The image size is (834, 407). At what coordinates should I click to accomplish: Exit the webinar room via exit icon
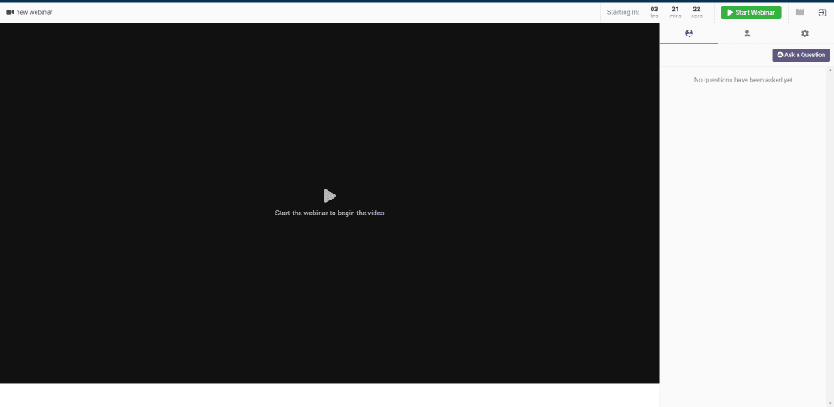pos(823,12)
